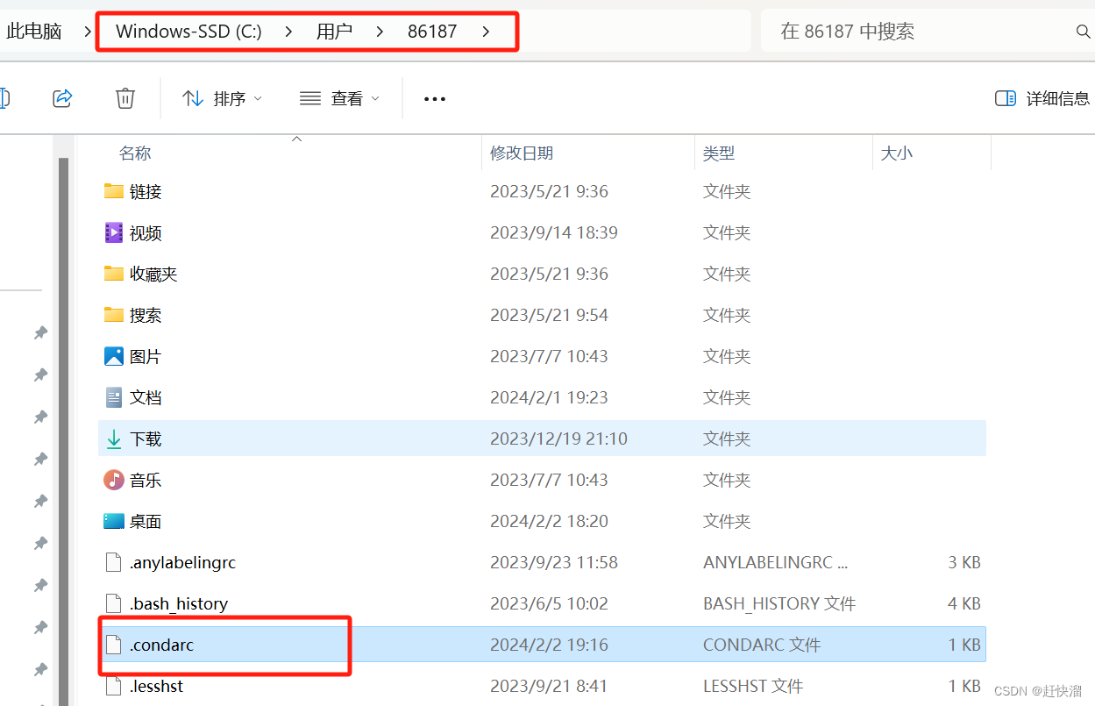Open the 音乐 music folder icon
The image size is (1095, 706).
tap(115, 479)
